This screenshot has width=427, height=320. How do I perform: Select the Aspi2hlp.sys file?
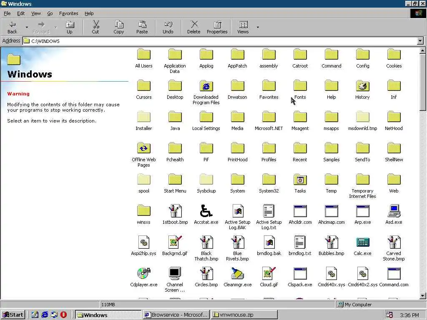pyautogui.click(x=143, y=246)
